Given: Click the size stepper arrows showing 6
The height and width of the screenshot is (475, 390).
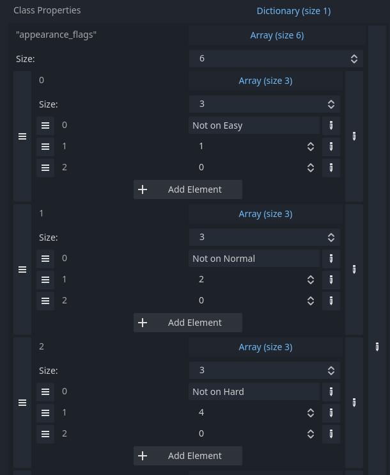Looking at the screenshot, I should (x=354, y=59).
